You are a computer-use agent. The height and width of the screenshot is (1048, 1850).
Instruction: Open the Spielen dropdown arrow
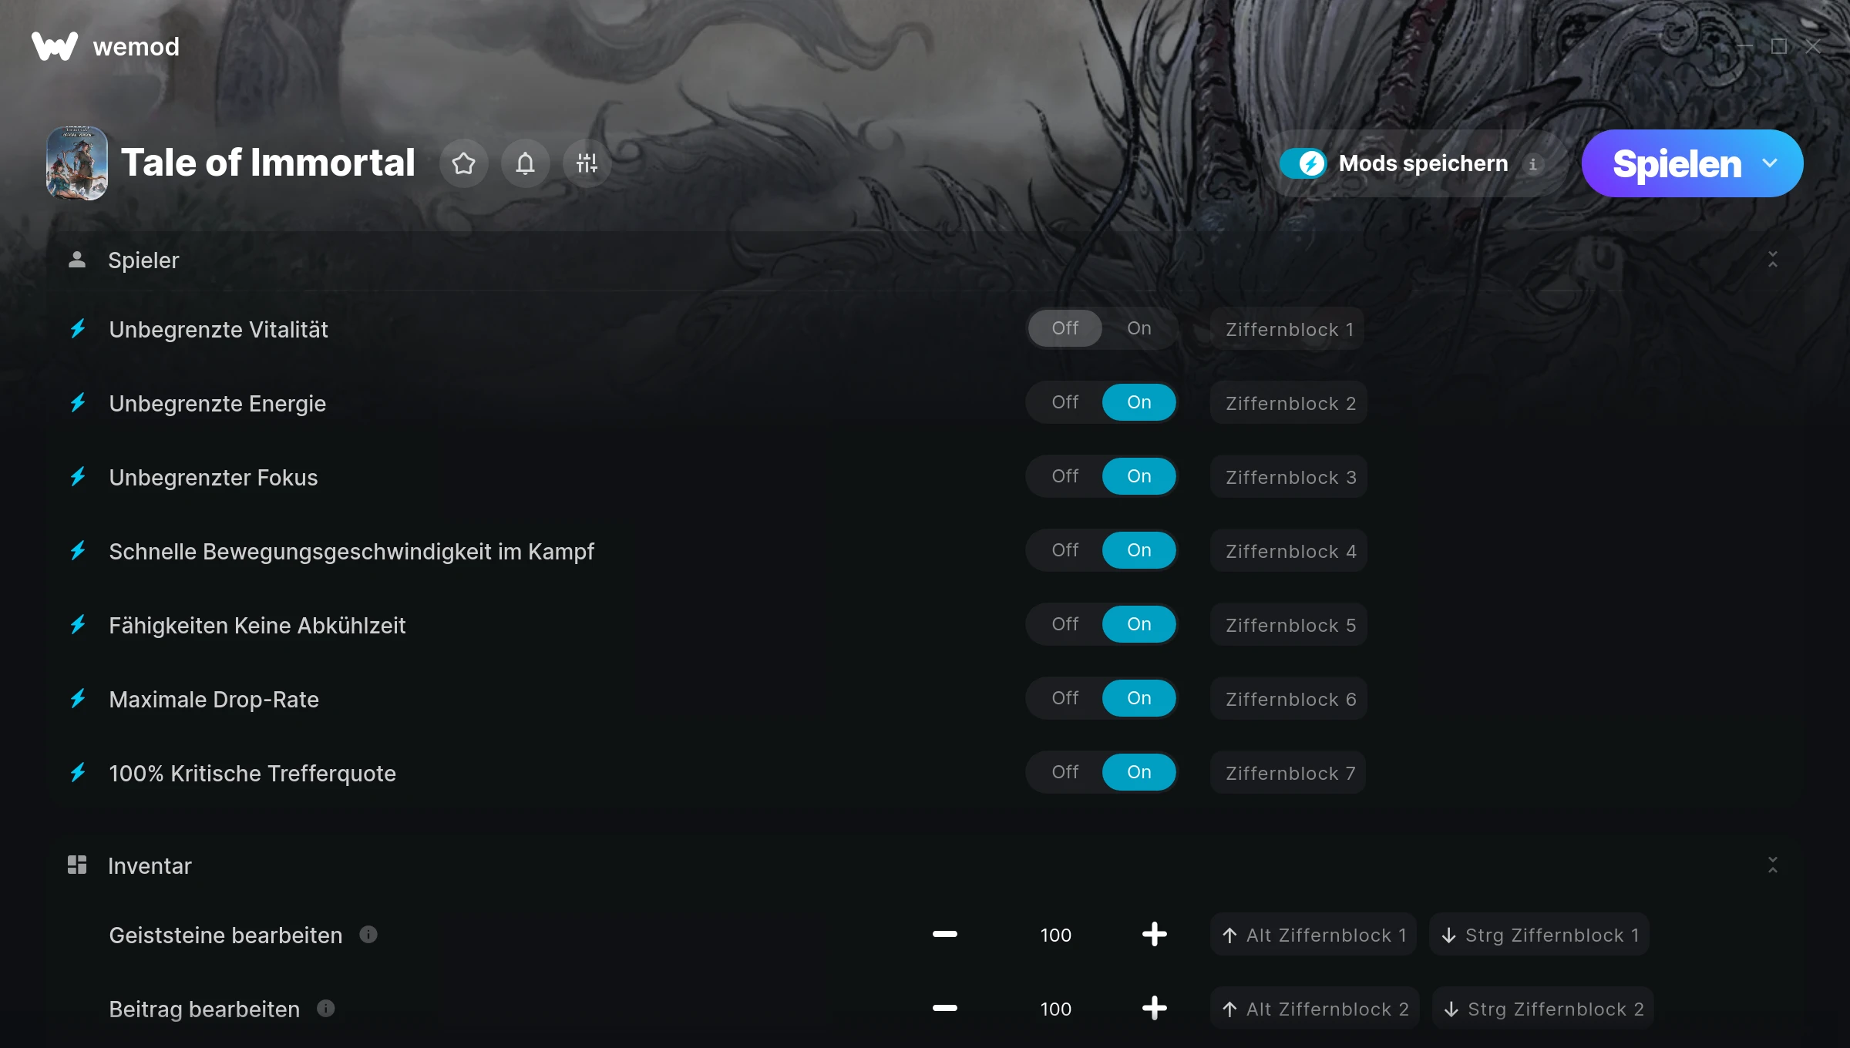(1770, 163)
